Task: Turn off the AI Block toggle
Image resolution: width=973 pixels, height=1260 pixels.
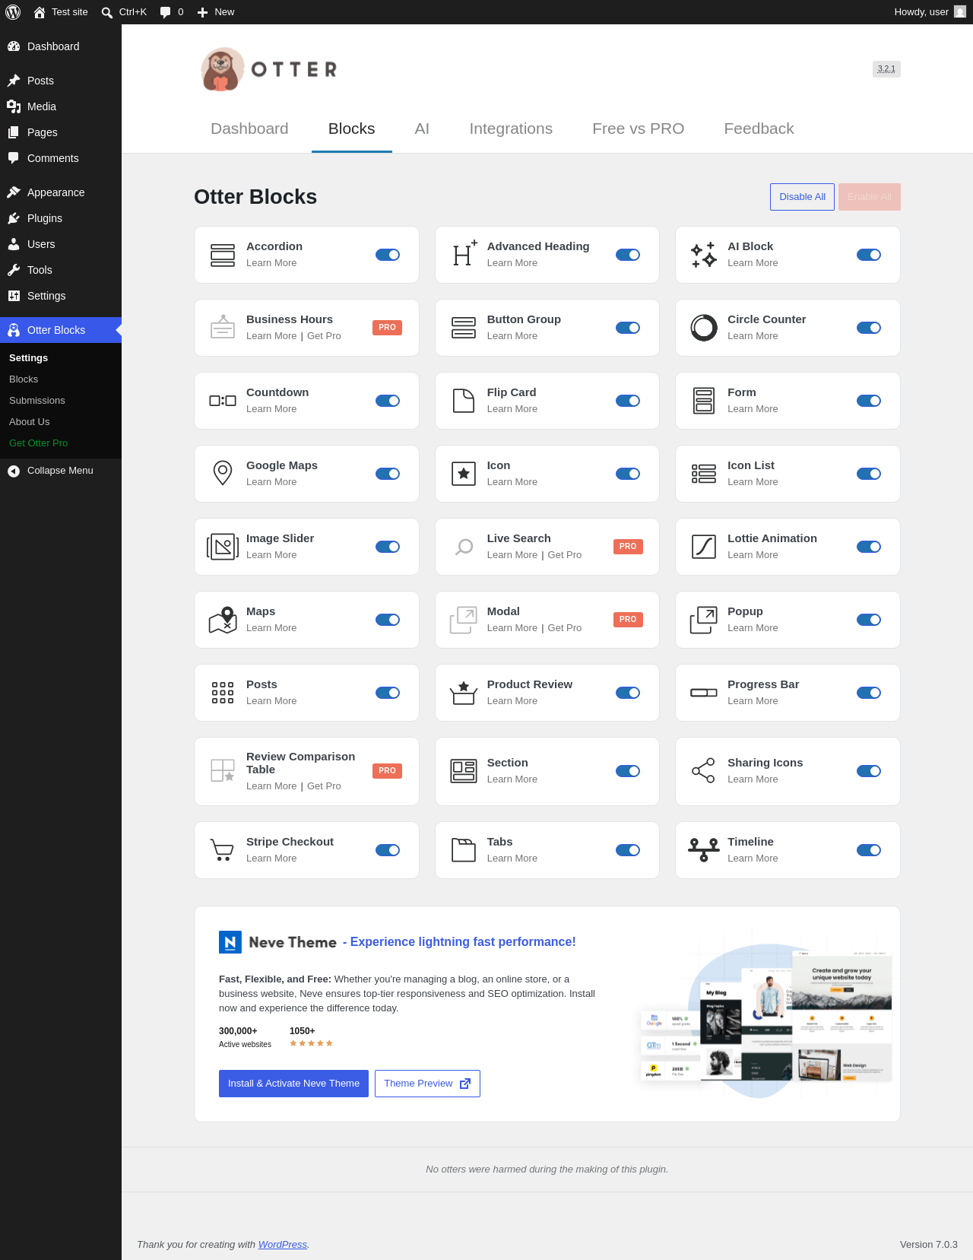Action: (869, 255)
